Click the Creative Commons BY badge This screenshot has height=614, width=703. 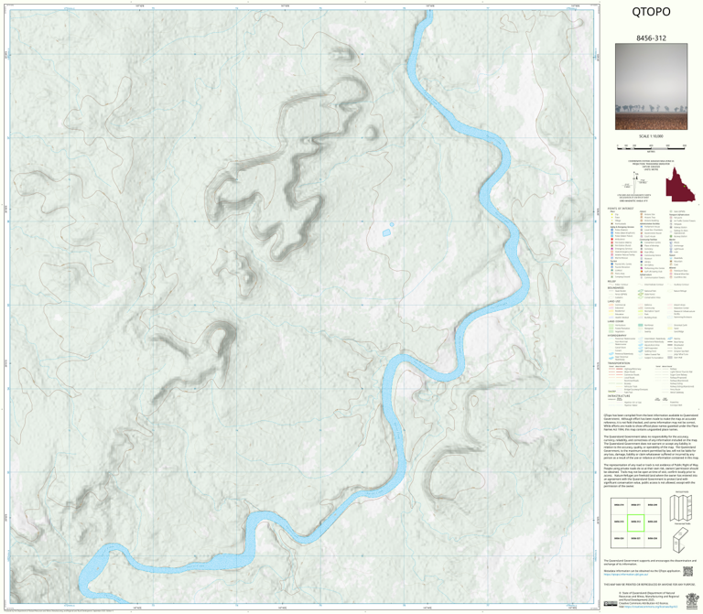[611, 604]
